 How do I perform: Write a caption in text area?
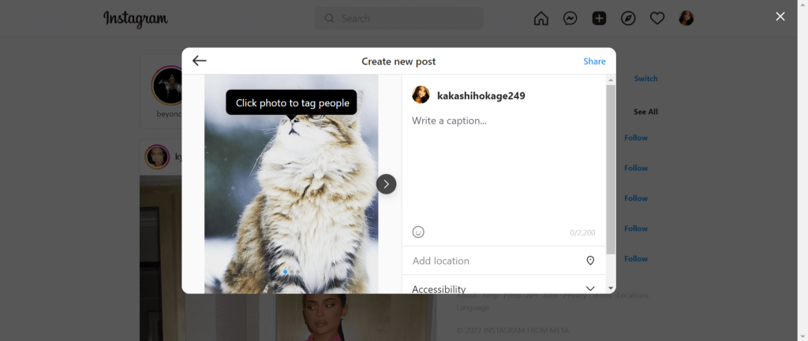[503, 167]
